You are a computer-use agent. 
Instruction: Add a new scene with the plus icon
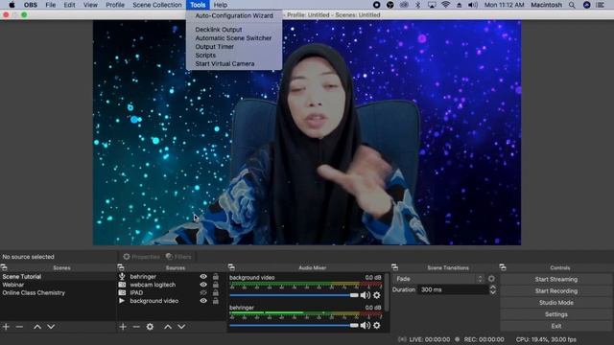point(6,327)
